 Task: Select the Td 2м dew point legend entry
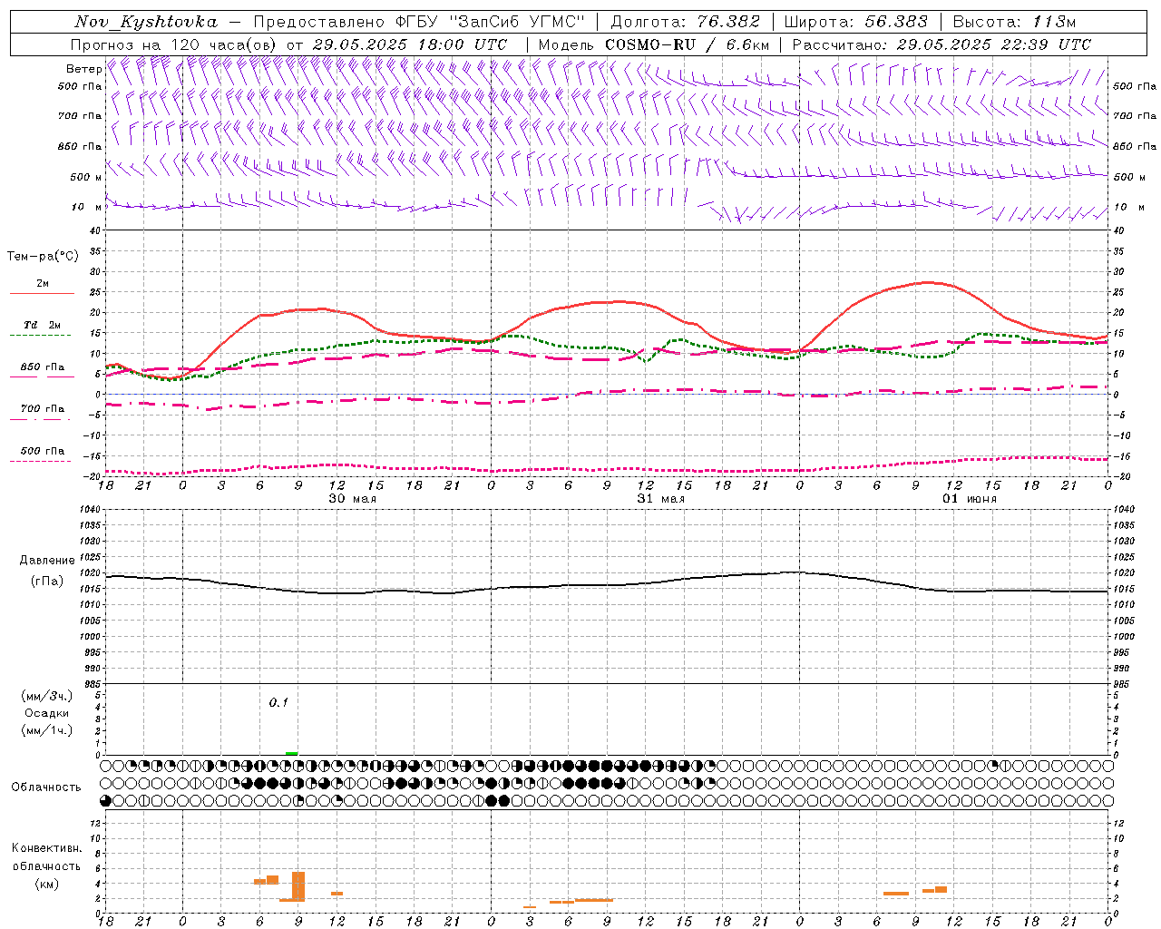[42, 325]
